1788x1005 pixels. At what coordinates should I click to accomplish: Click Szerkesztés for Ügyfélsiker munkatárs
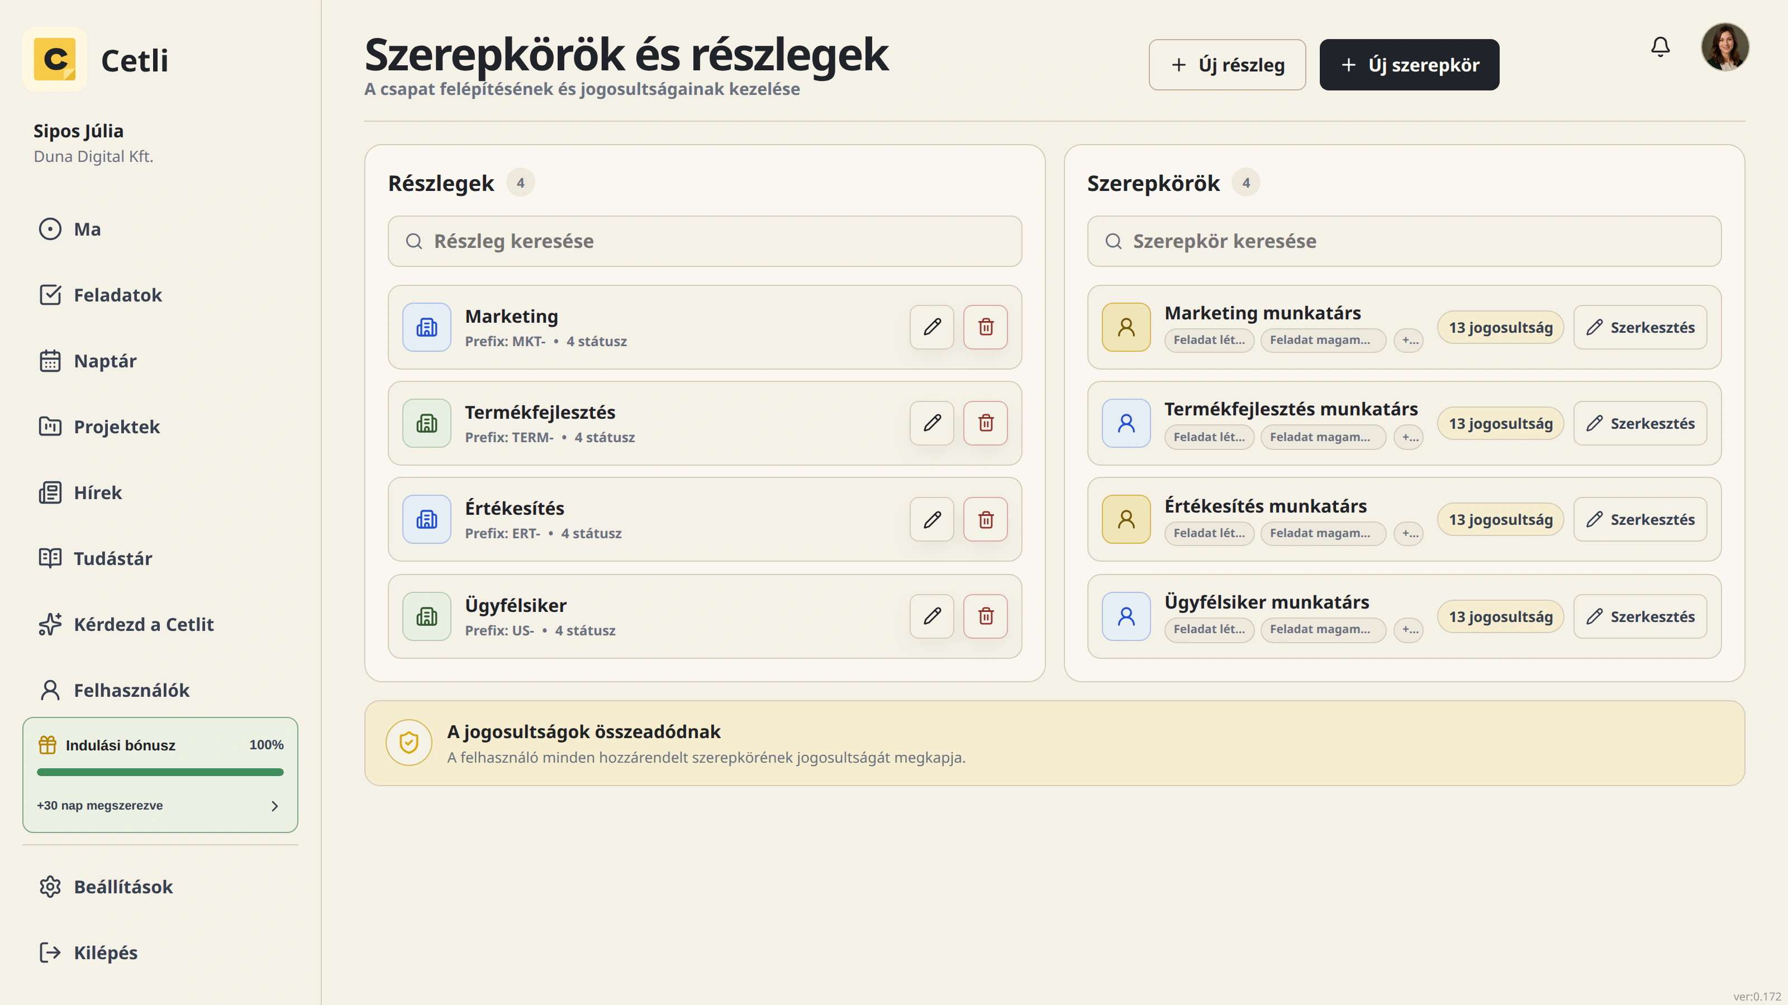tap(1640, 616)
